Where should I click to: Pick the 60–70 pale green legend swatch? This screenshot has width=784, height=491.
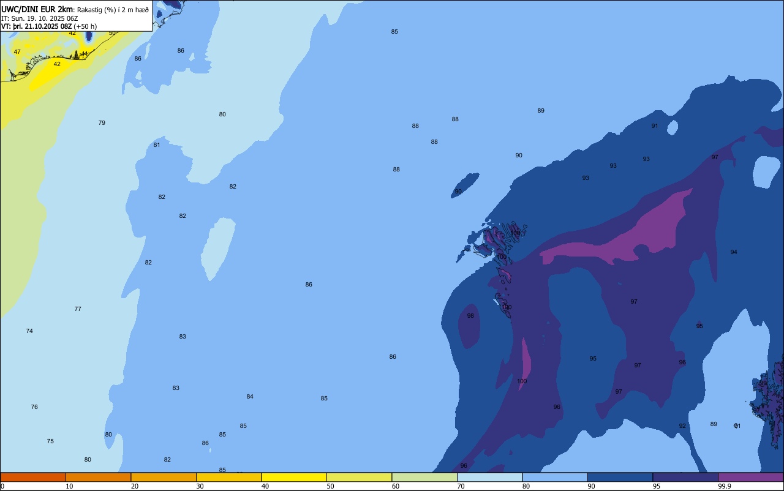(x=424, y=477)
